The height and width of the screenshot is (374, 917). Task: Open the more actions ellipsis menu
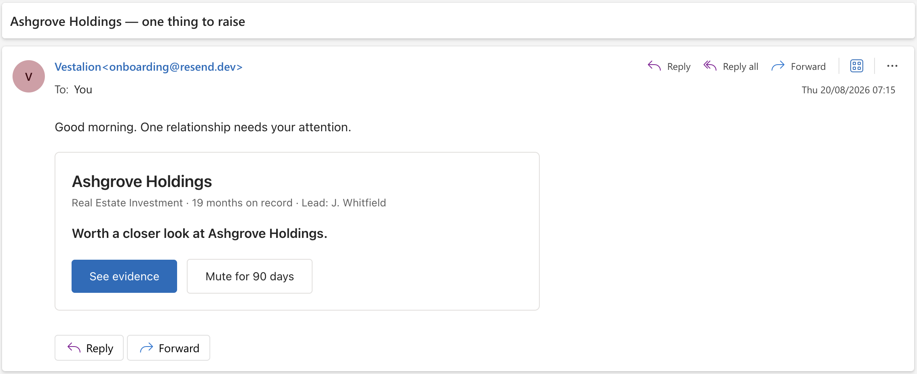(x=892, y=66)
